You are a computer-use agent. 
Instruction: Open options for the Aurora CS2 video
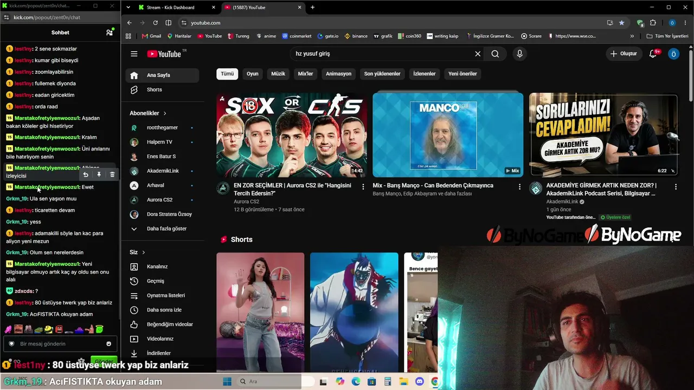coord(363,186)
